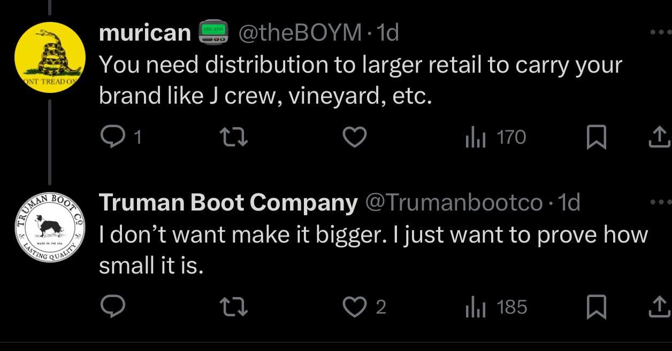Screen dimensions: 672x351
Task: Open Truman Boot Co profile logo
Action: tap(50, 227)
